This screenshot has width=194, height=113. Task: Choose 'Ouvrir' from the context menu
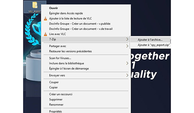tap(53, 8)
